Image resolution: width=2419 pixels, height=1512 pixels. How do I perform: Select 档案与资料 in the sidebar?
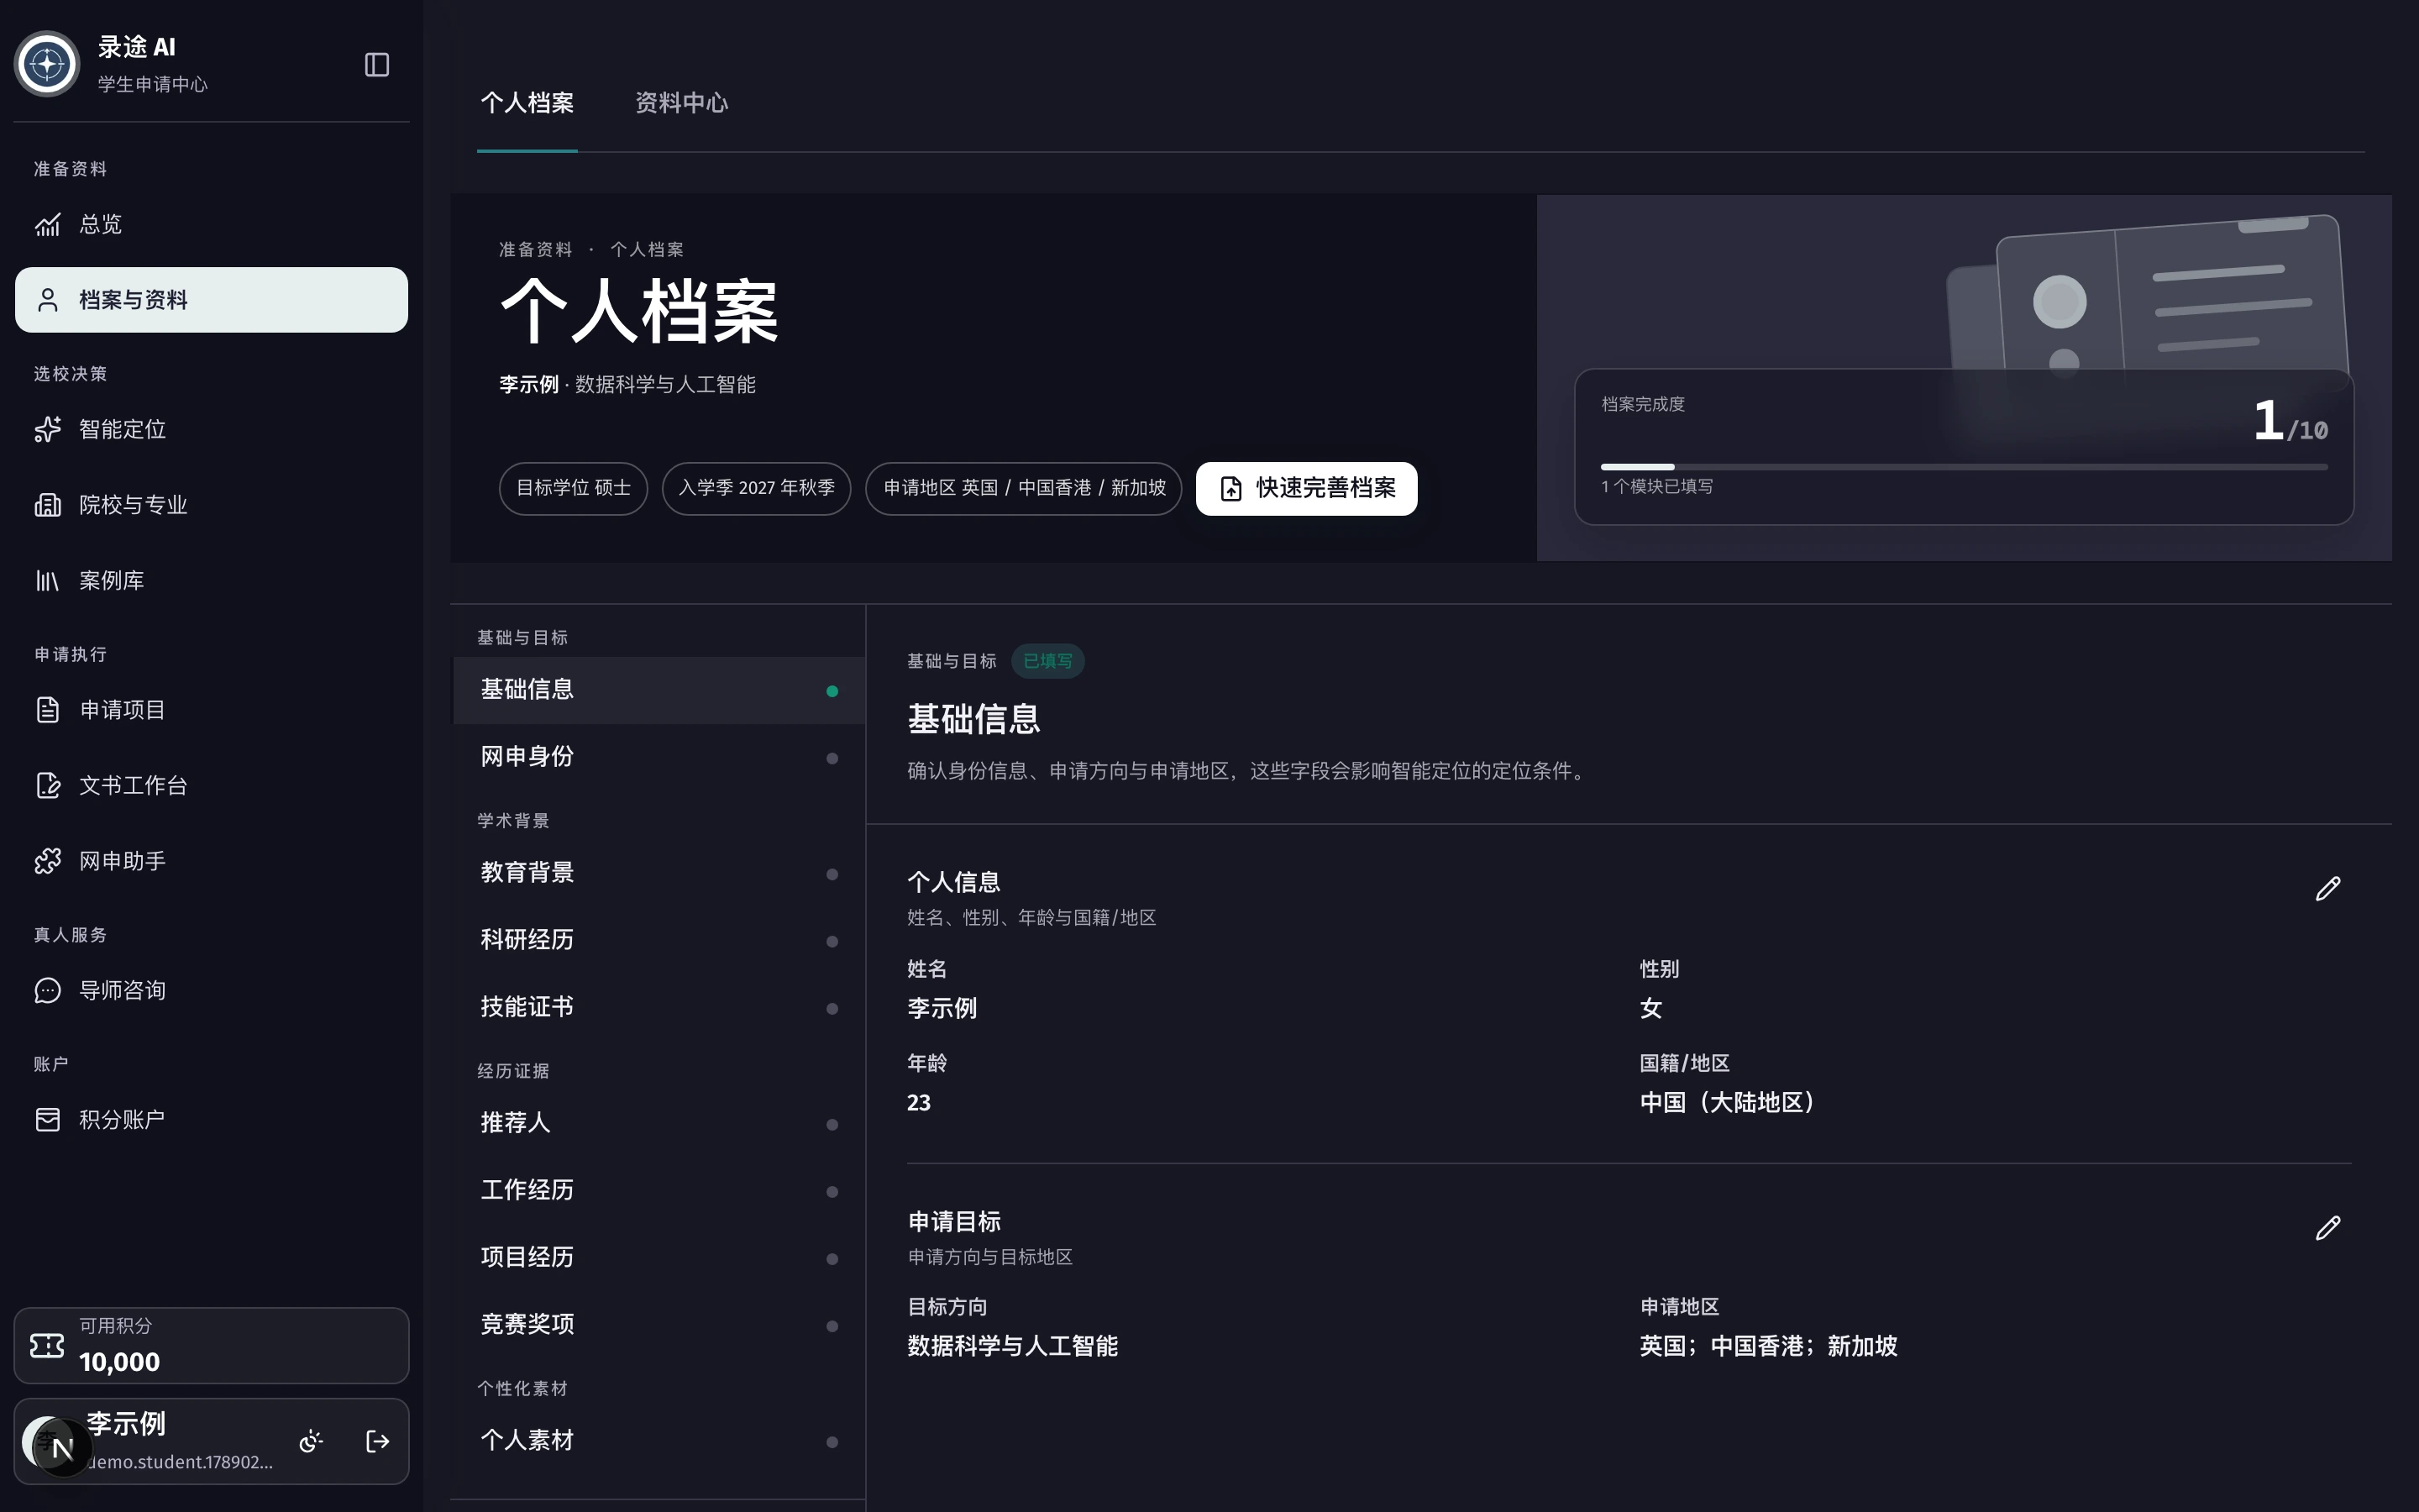coord(211,300)
